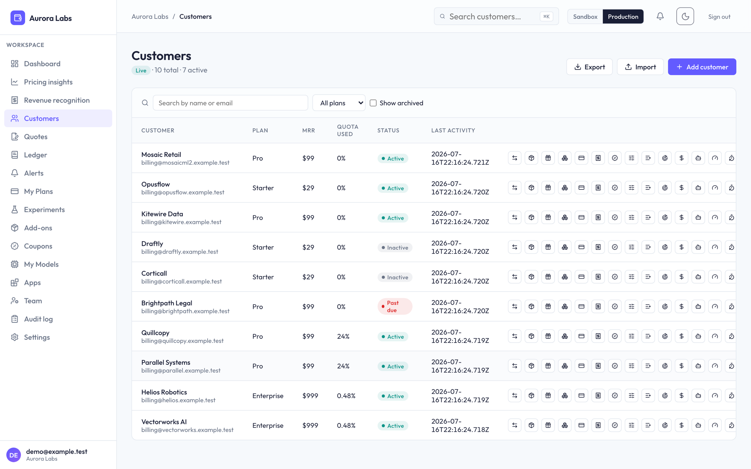
Task: Click the gift icon in Kitewire Data row
Action: click(x=548, y=217)
